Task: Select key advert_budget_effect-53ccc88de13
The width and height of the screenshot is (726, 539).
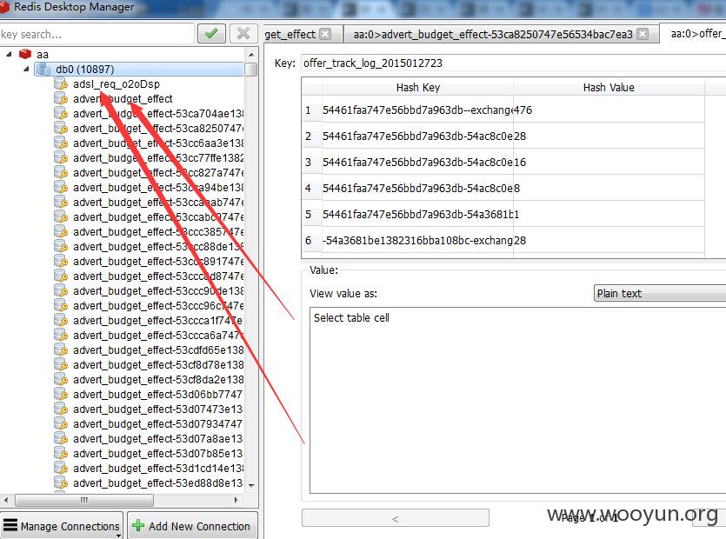Action: (x=158, y=247)
